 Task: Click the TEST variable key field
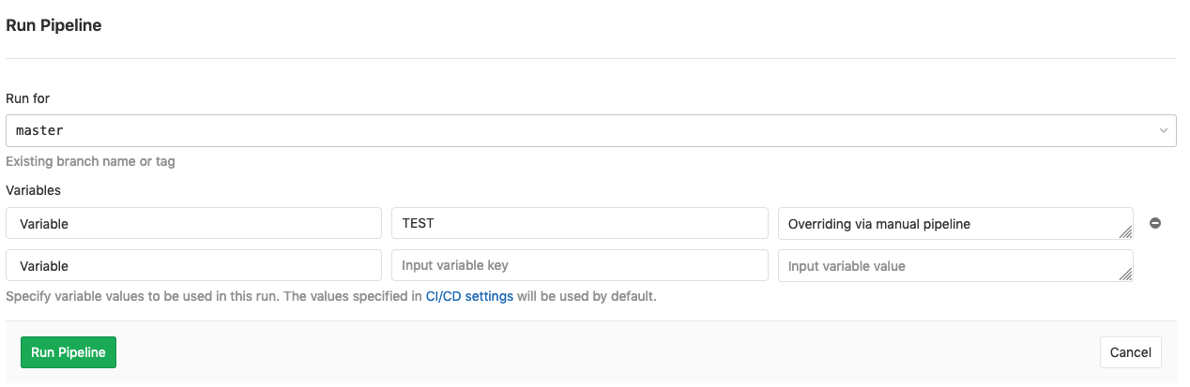click(x=579, y=224)
